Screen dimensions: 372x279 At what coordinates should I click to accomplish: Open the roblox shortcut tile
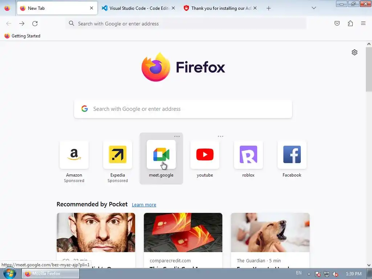pyautogui.click(x=248, y=159)
